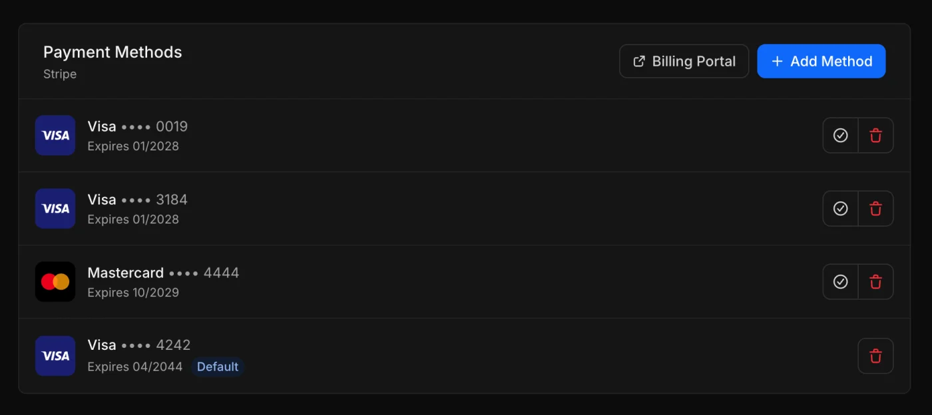Screen dimensions: 932x415
Task: Make Visa 3184 the default card
Action: point(841,209)
